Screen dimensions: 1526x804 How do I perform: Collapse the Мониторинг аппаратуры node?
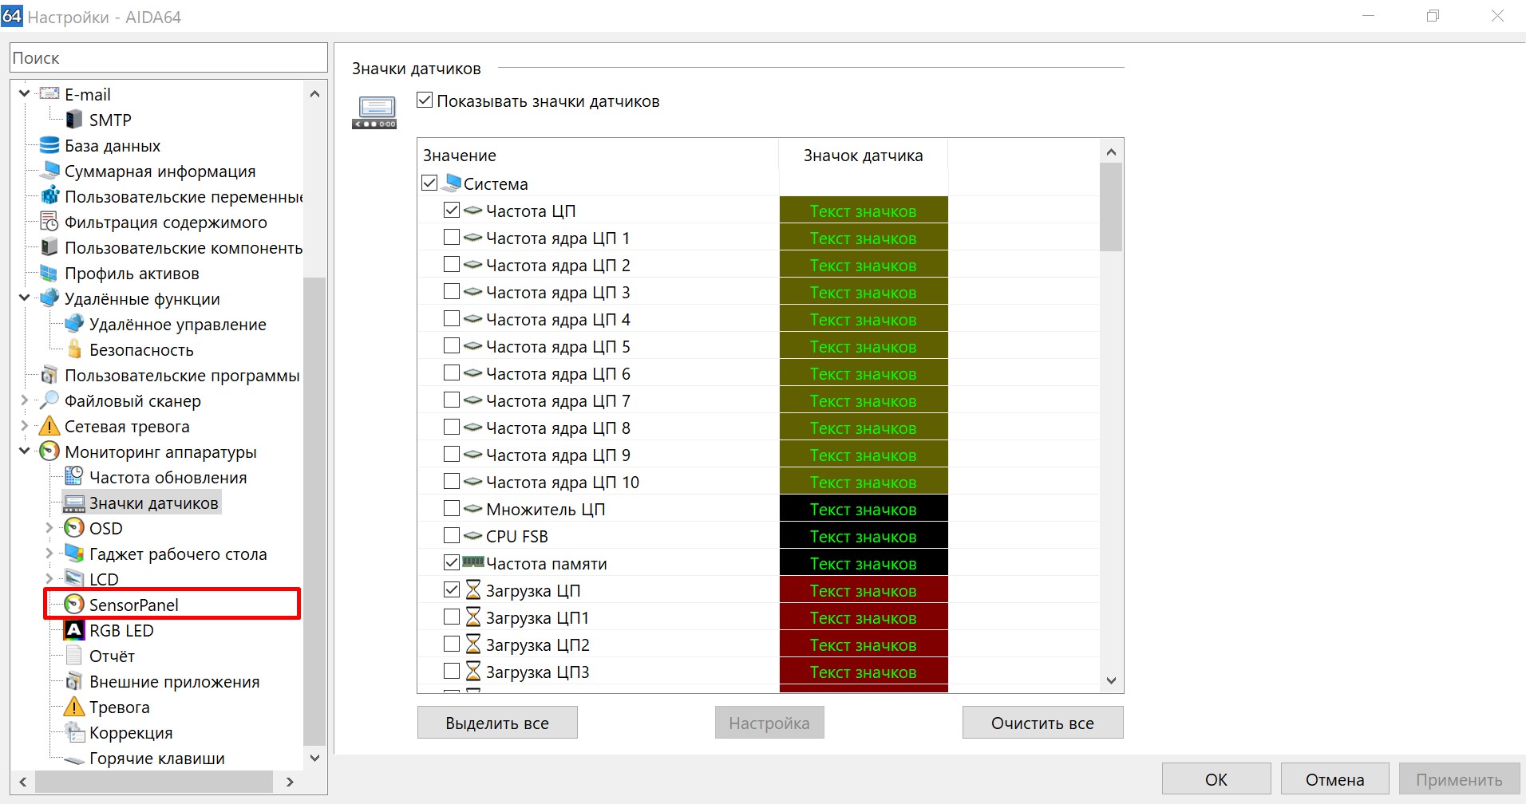(x=24, y=451)
